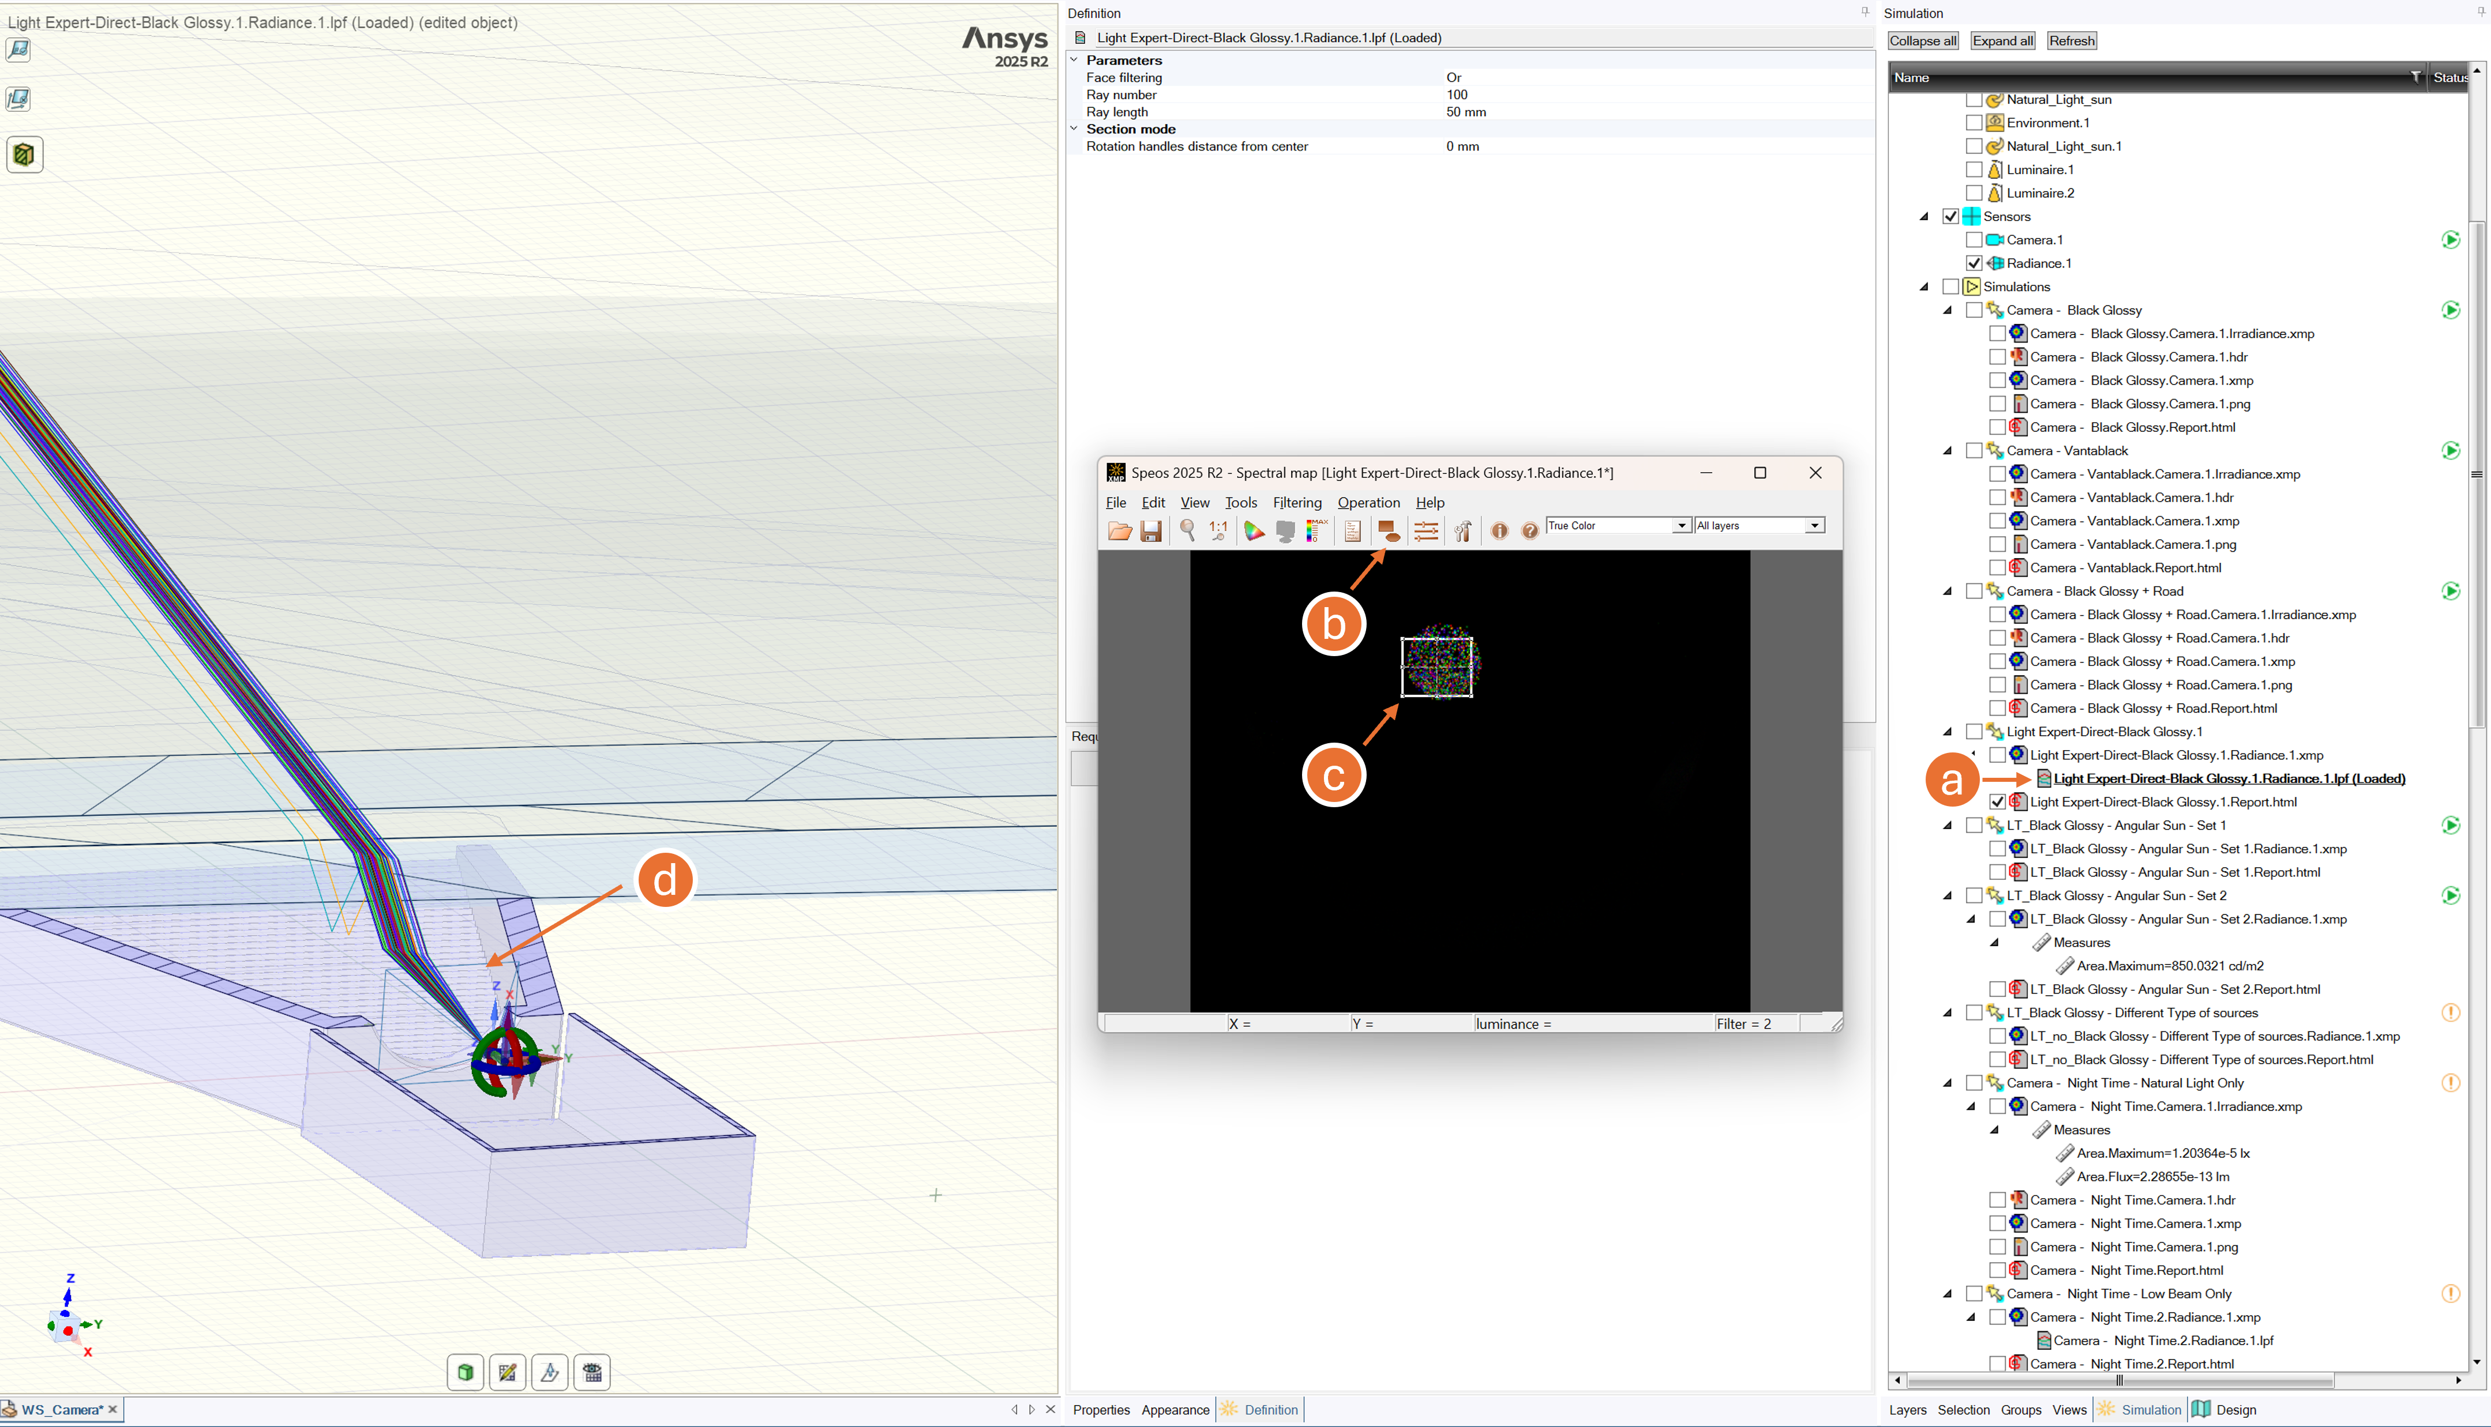Open the Operation menu in Spectral map

[1368, 503]
